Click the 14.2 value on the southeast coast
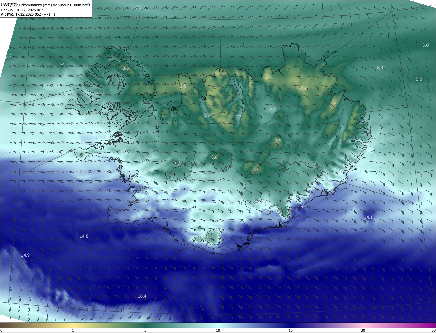436x333 pixels. pyautogui.click(x=299, y=208)
